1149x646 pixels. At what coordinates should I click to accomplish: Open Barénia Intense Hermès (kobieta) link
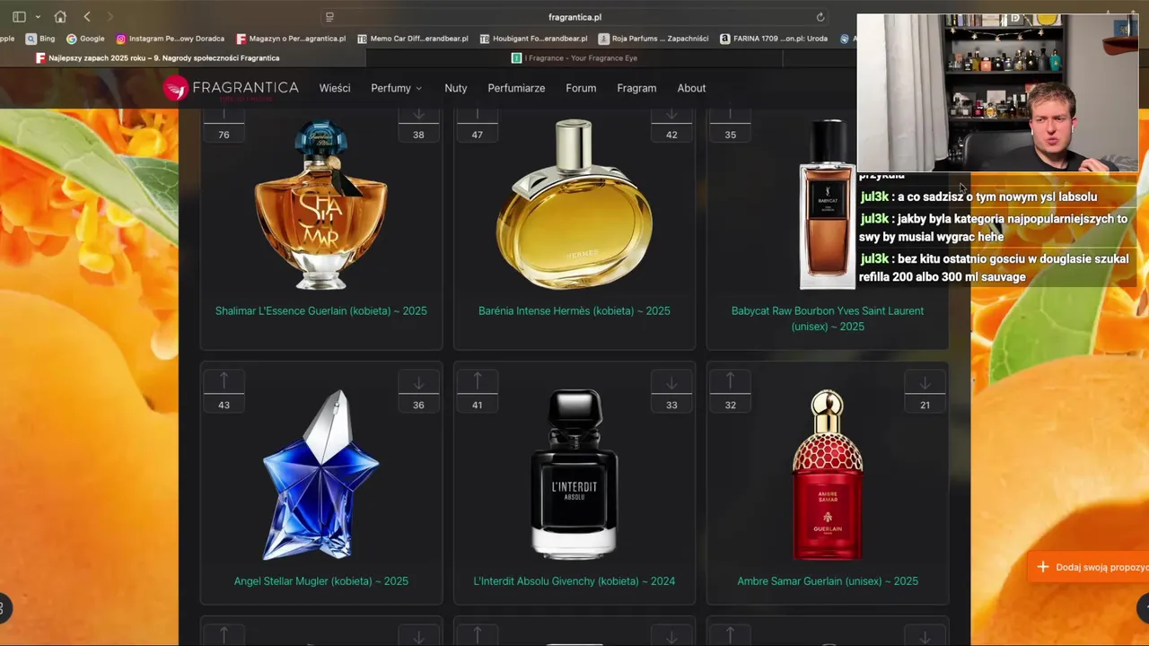pos(574,311)
